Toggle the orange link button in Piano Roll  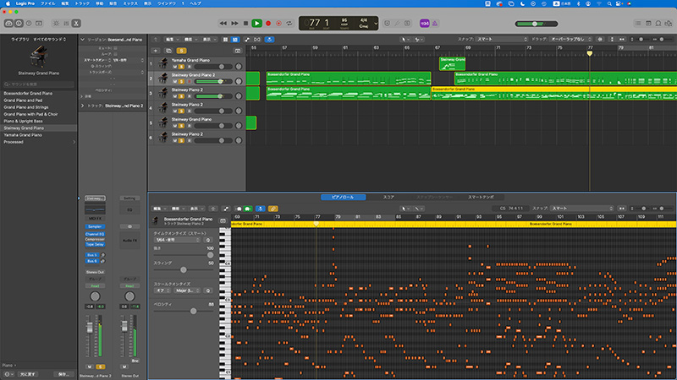click(272, 209)
